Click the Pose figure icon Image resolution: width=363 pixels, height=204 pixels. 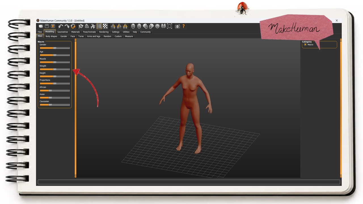(93, 26)
